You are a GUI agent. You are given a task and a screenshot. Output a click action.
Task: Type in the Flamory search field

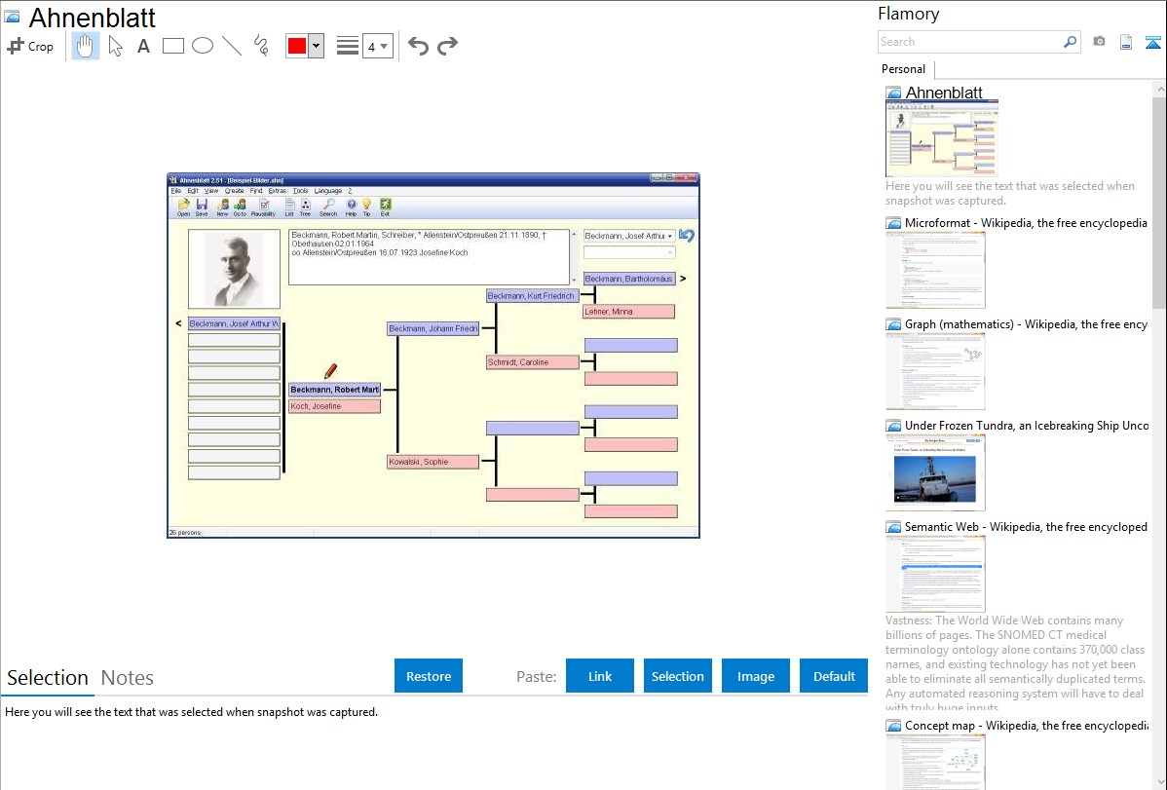tap(969, 42)
